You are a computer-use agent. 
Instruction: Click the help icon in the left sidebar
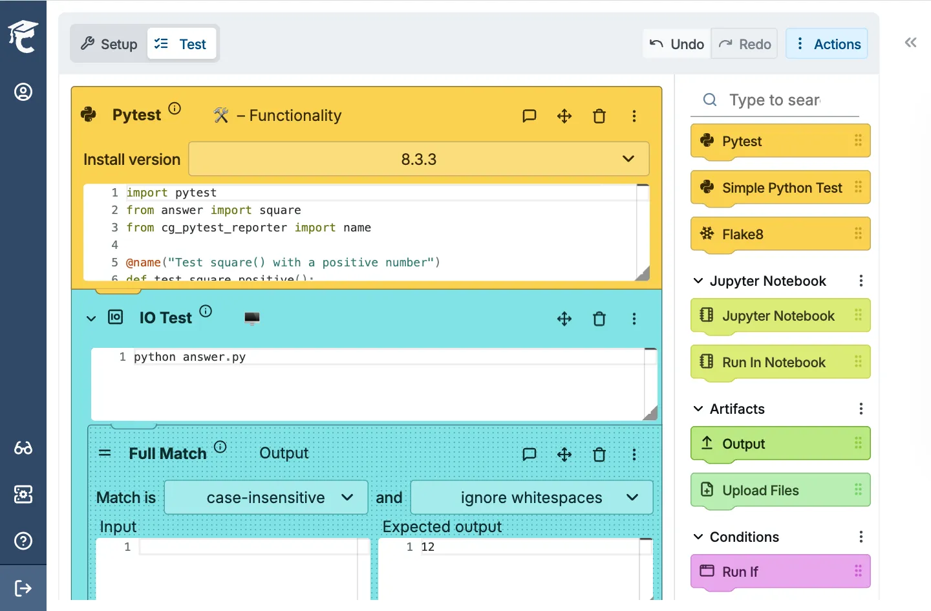[23, 541]
